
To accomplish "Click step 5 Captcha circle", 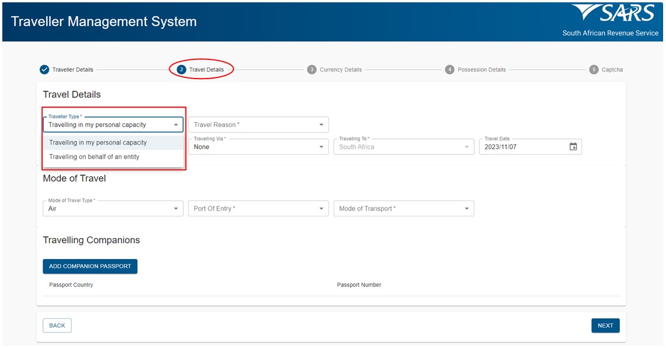I will 594,69.
